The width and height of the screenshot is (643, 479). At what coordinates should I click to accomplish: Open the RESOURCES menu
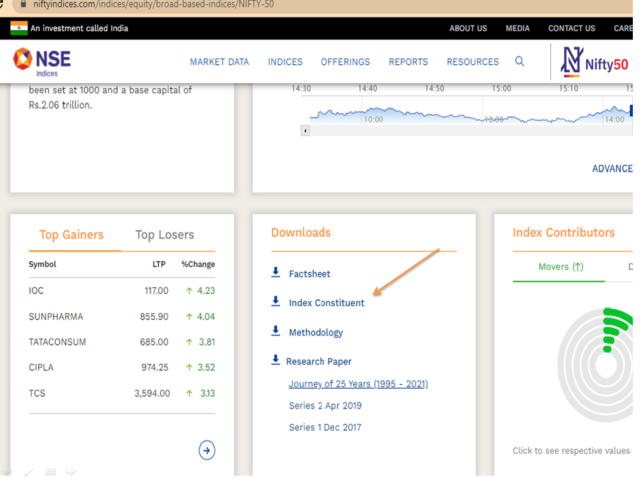(473, 62)
